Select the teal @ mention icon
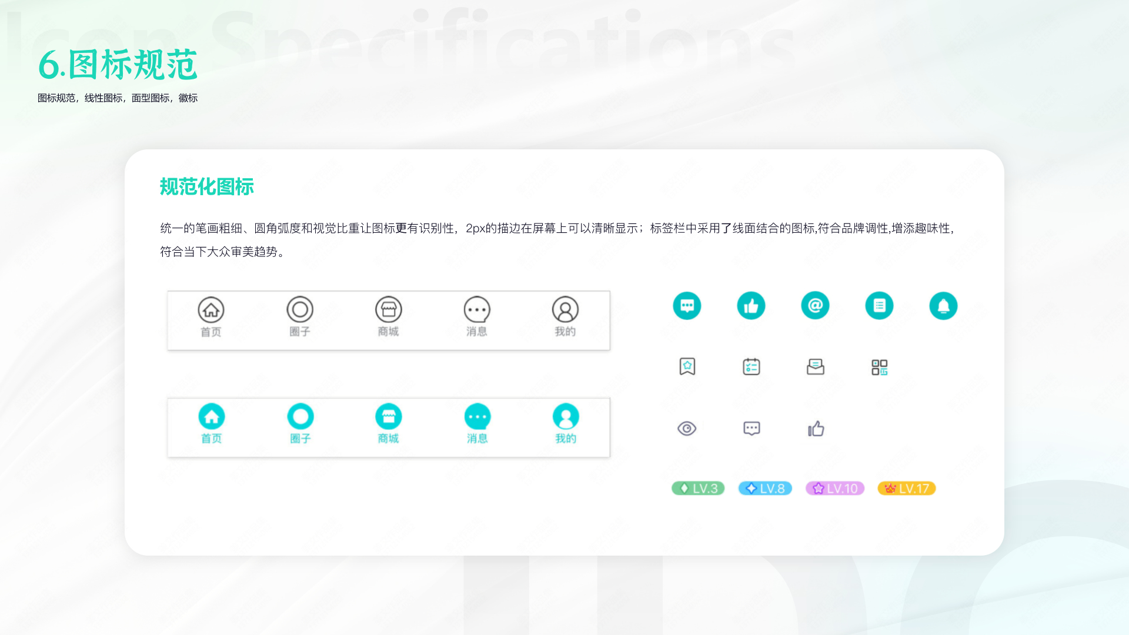Screen dimensions: 1129x635 coord(815,306)
